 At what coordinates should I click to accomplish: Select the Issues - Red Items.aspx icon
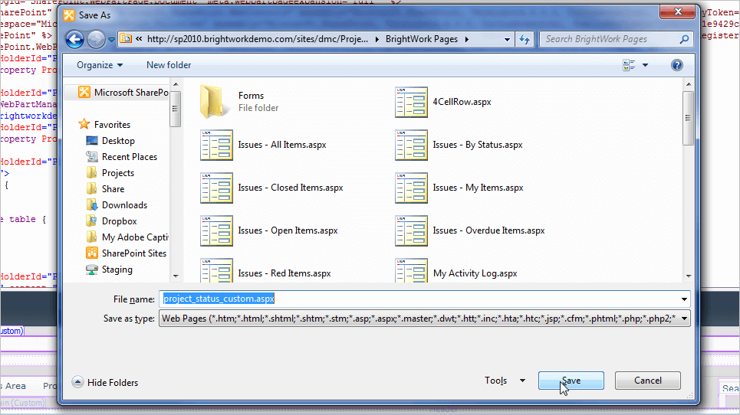pyautogui.click(x=216, y=270)
